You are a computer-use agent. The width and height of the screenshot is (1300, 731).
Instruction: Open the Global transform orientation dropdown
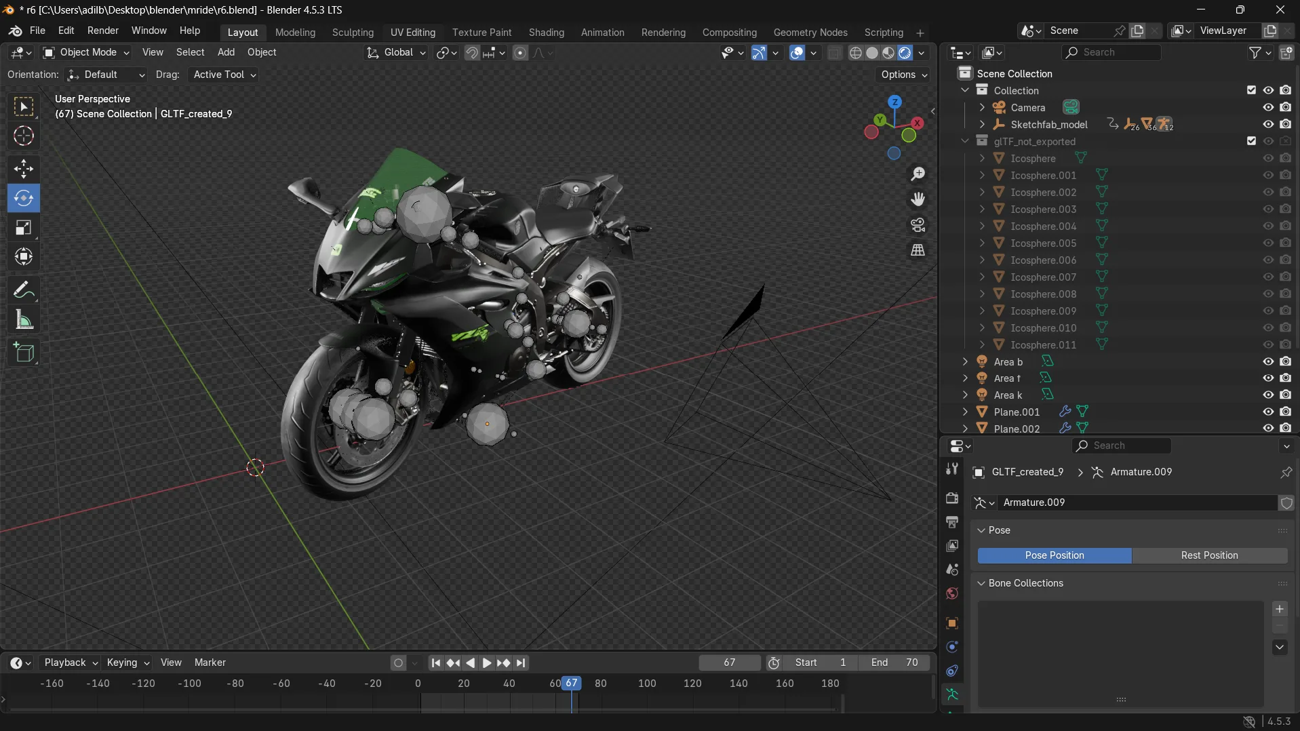pos(396,52)
